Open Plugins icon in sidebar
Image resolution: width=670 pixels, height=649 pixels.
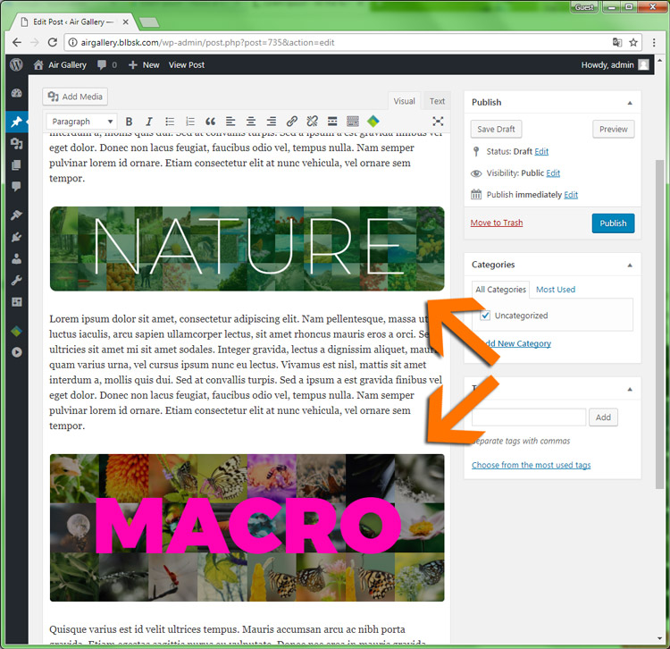pos(17,237)
